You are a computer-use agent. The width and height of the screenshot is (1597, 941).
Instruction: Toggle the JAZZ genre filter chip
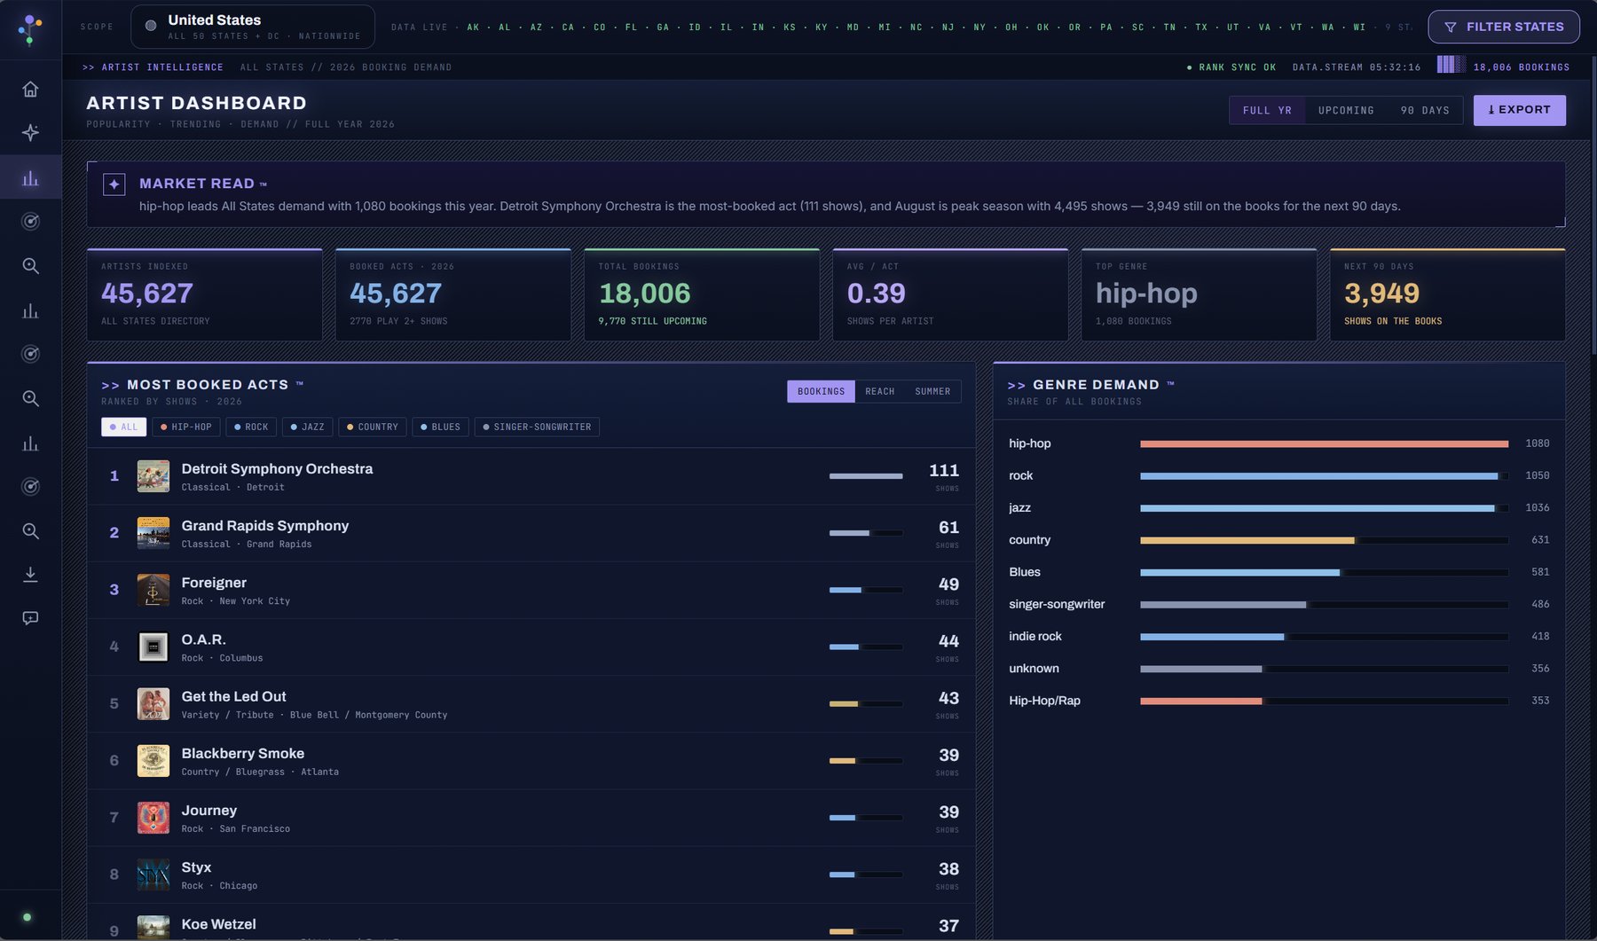(x=308, y=427)
